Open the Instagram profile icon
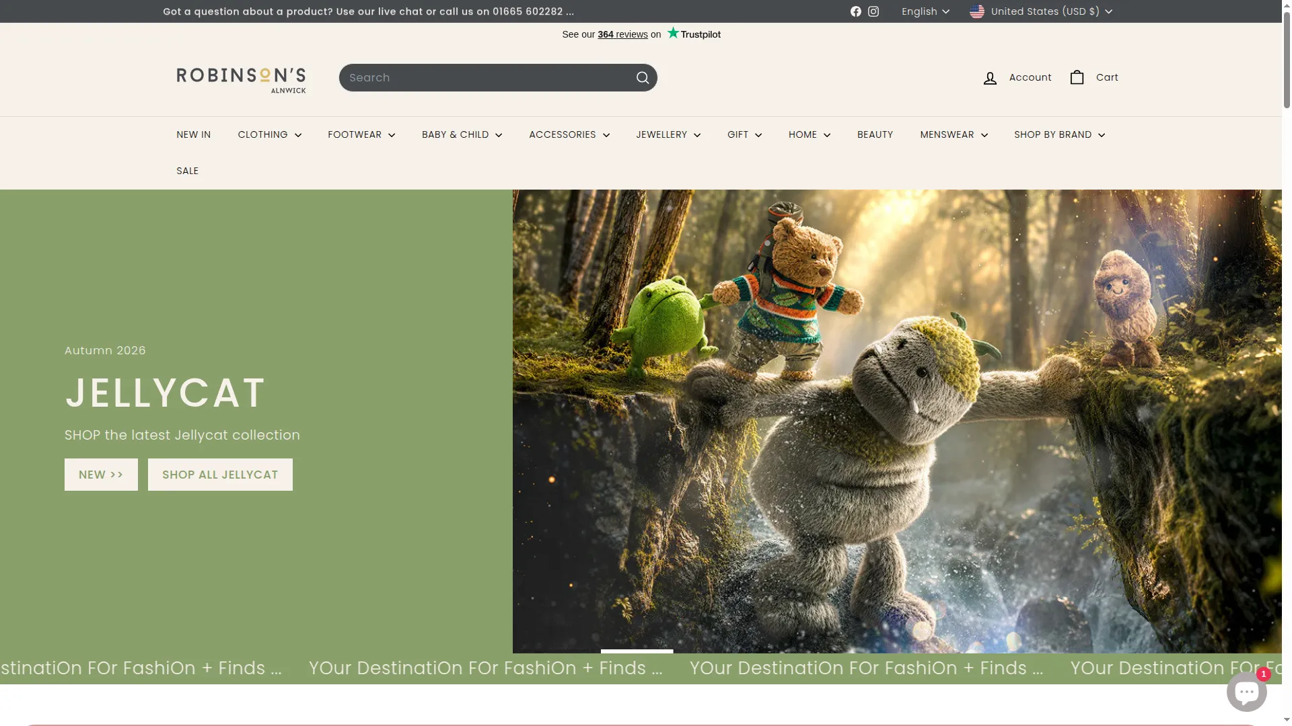The width and height of the screenshot is (1292, 726). click(x=873, y=11)
